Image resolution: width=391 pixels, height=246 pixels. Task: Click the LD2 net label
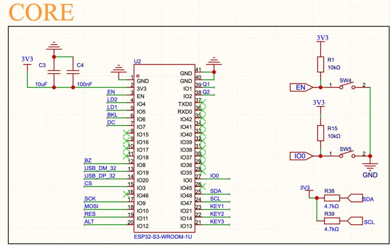112,99
